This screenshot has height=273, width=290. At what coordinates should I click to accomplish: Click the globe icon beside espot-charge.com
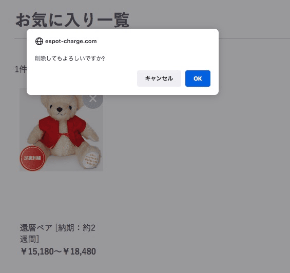click(39, 41)
